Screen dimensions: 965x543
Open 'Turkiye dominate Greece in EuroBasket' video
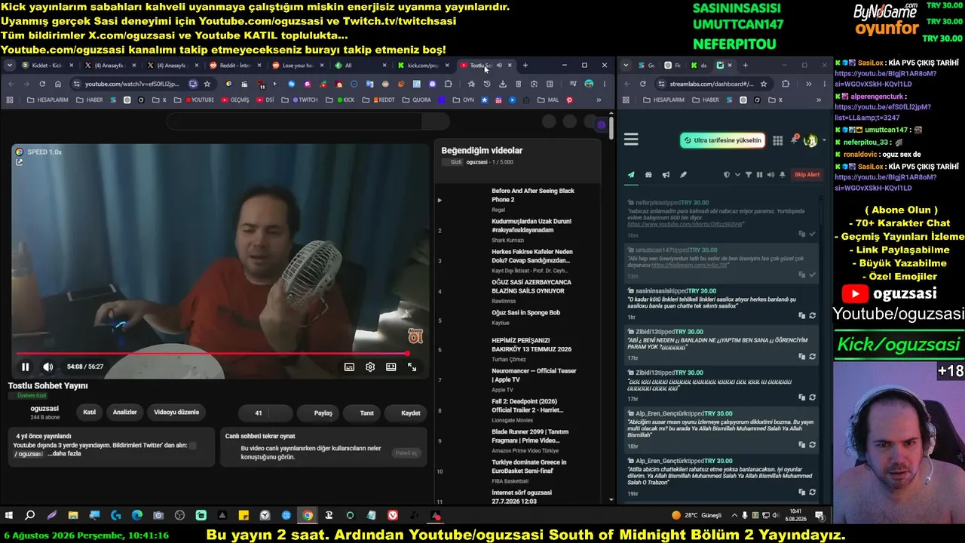pos(529,466)
